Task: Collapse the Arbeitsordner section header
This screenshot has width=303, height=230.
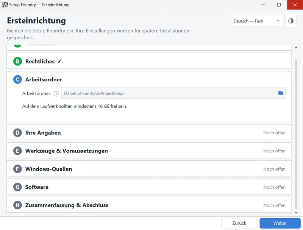Action: point(149,79)
